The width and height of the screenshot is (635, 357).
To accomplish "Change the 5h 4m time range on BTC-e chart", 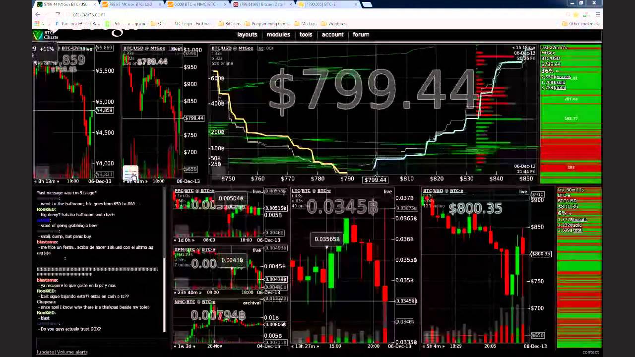I will pyautogui.click(x=434, y=346).
